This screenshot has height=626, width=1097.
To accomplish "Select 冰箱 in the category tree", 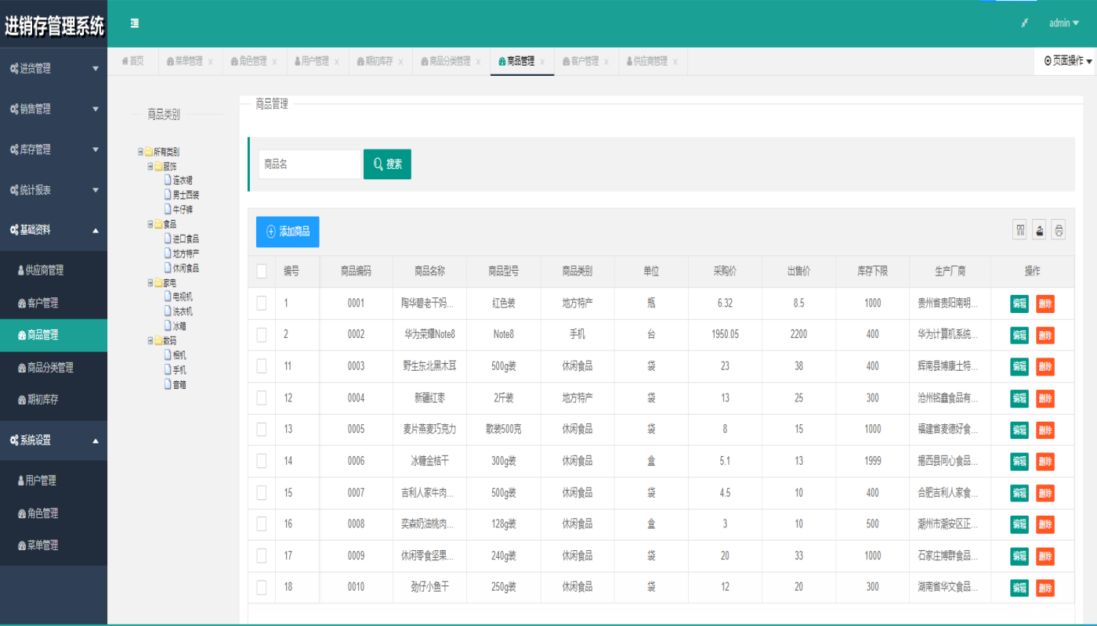I will coord(179,326).
